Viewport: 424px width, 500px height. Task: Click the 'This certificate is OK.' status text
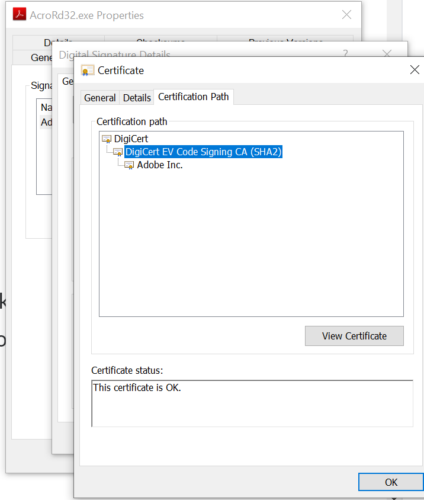point(137,387)
